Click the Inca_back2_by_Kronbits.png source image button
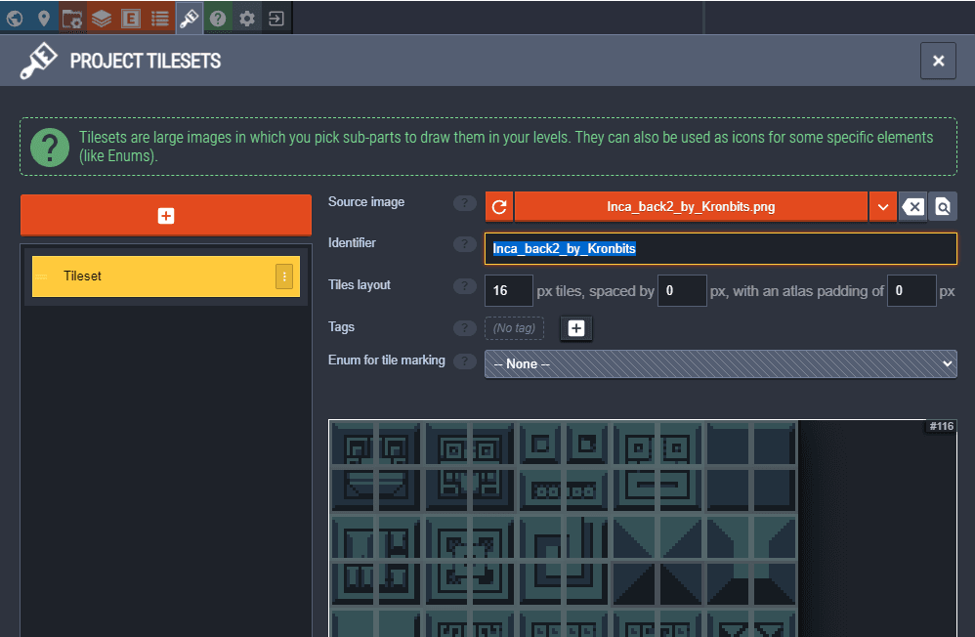975x637 pixels. pos(690,206)
